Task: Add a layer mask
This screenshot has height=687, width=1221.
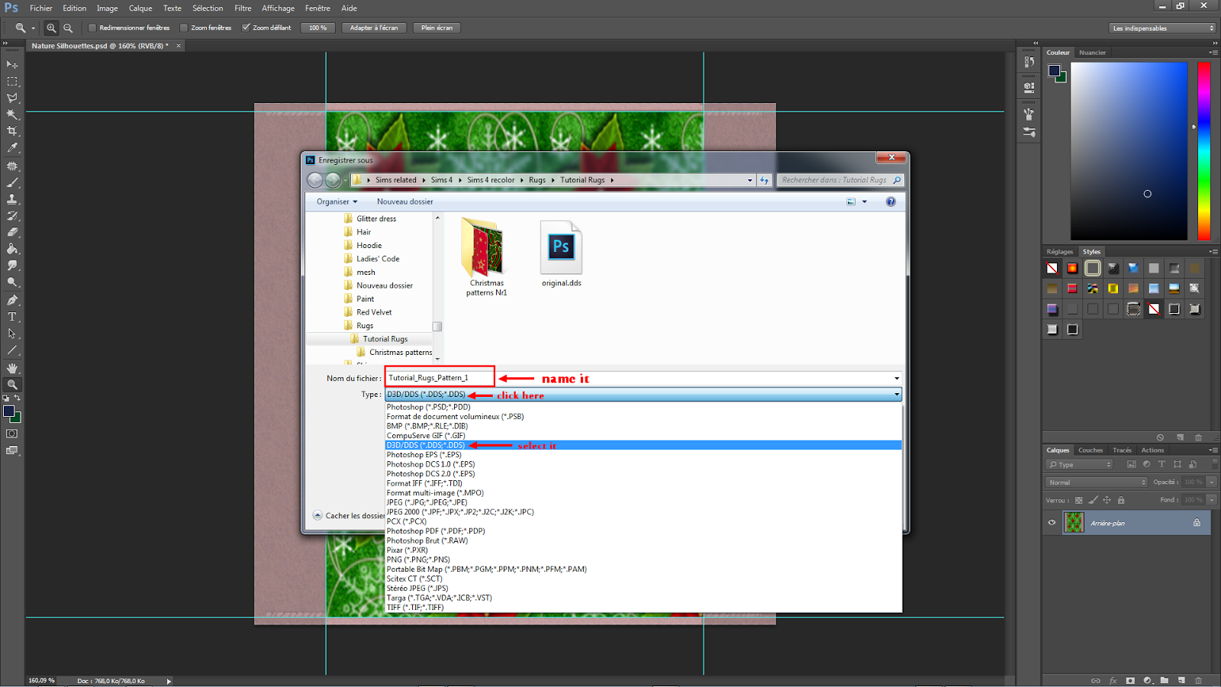Action: (x=1130, y=680)
